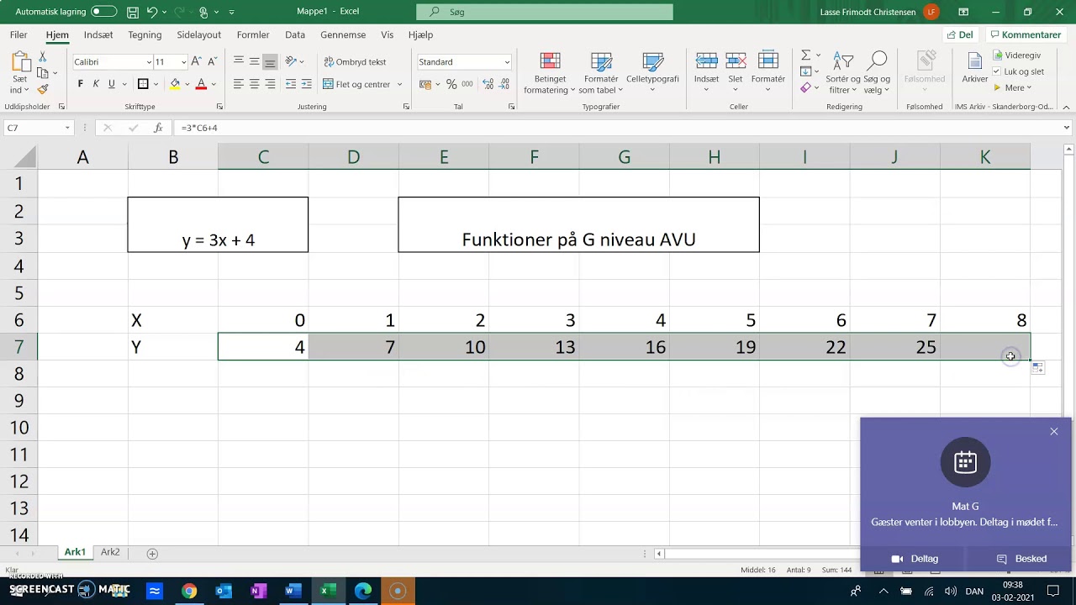Viewport: 1076px width, 605px height.
Task: Expand the Mere dropdown in IMS Arkiv
Action: point(1014,88)
